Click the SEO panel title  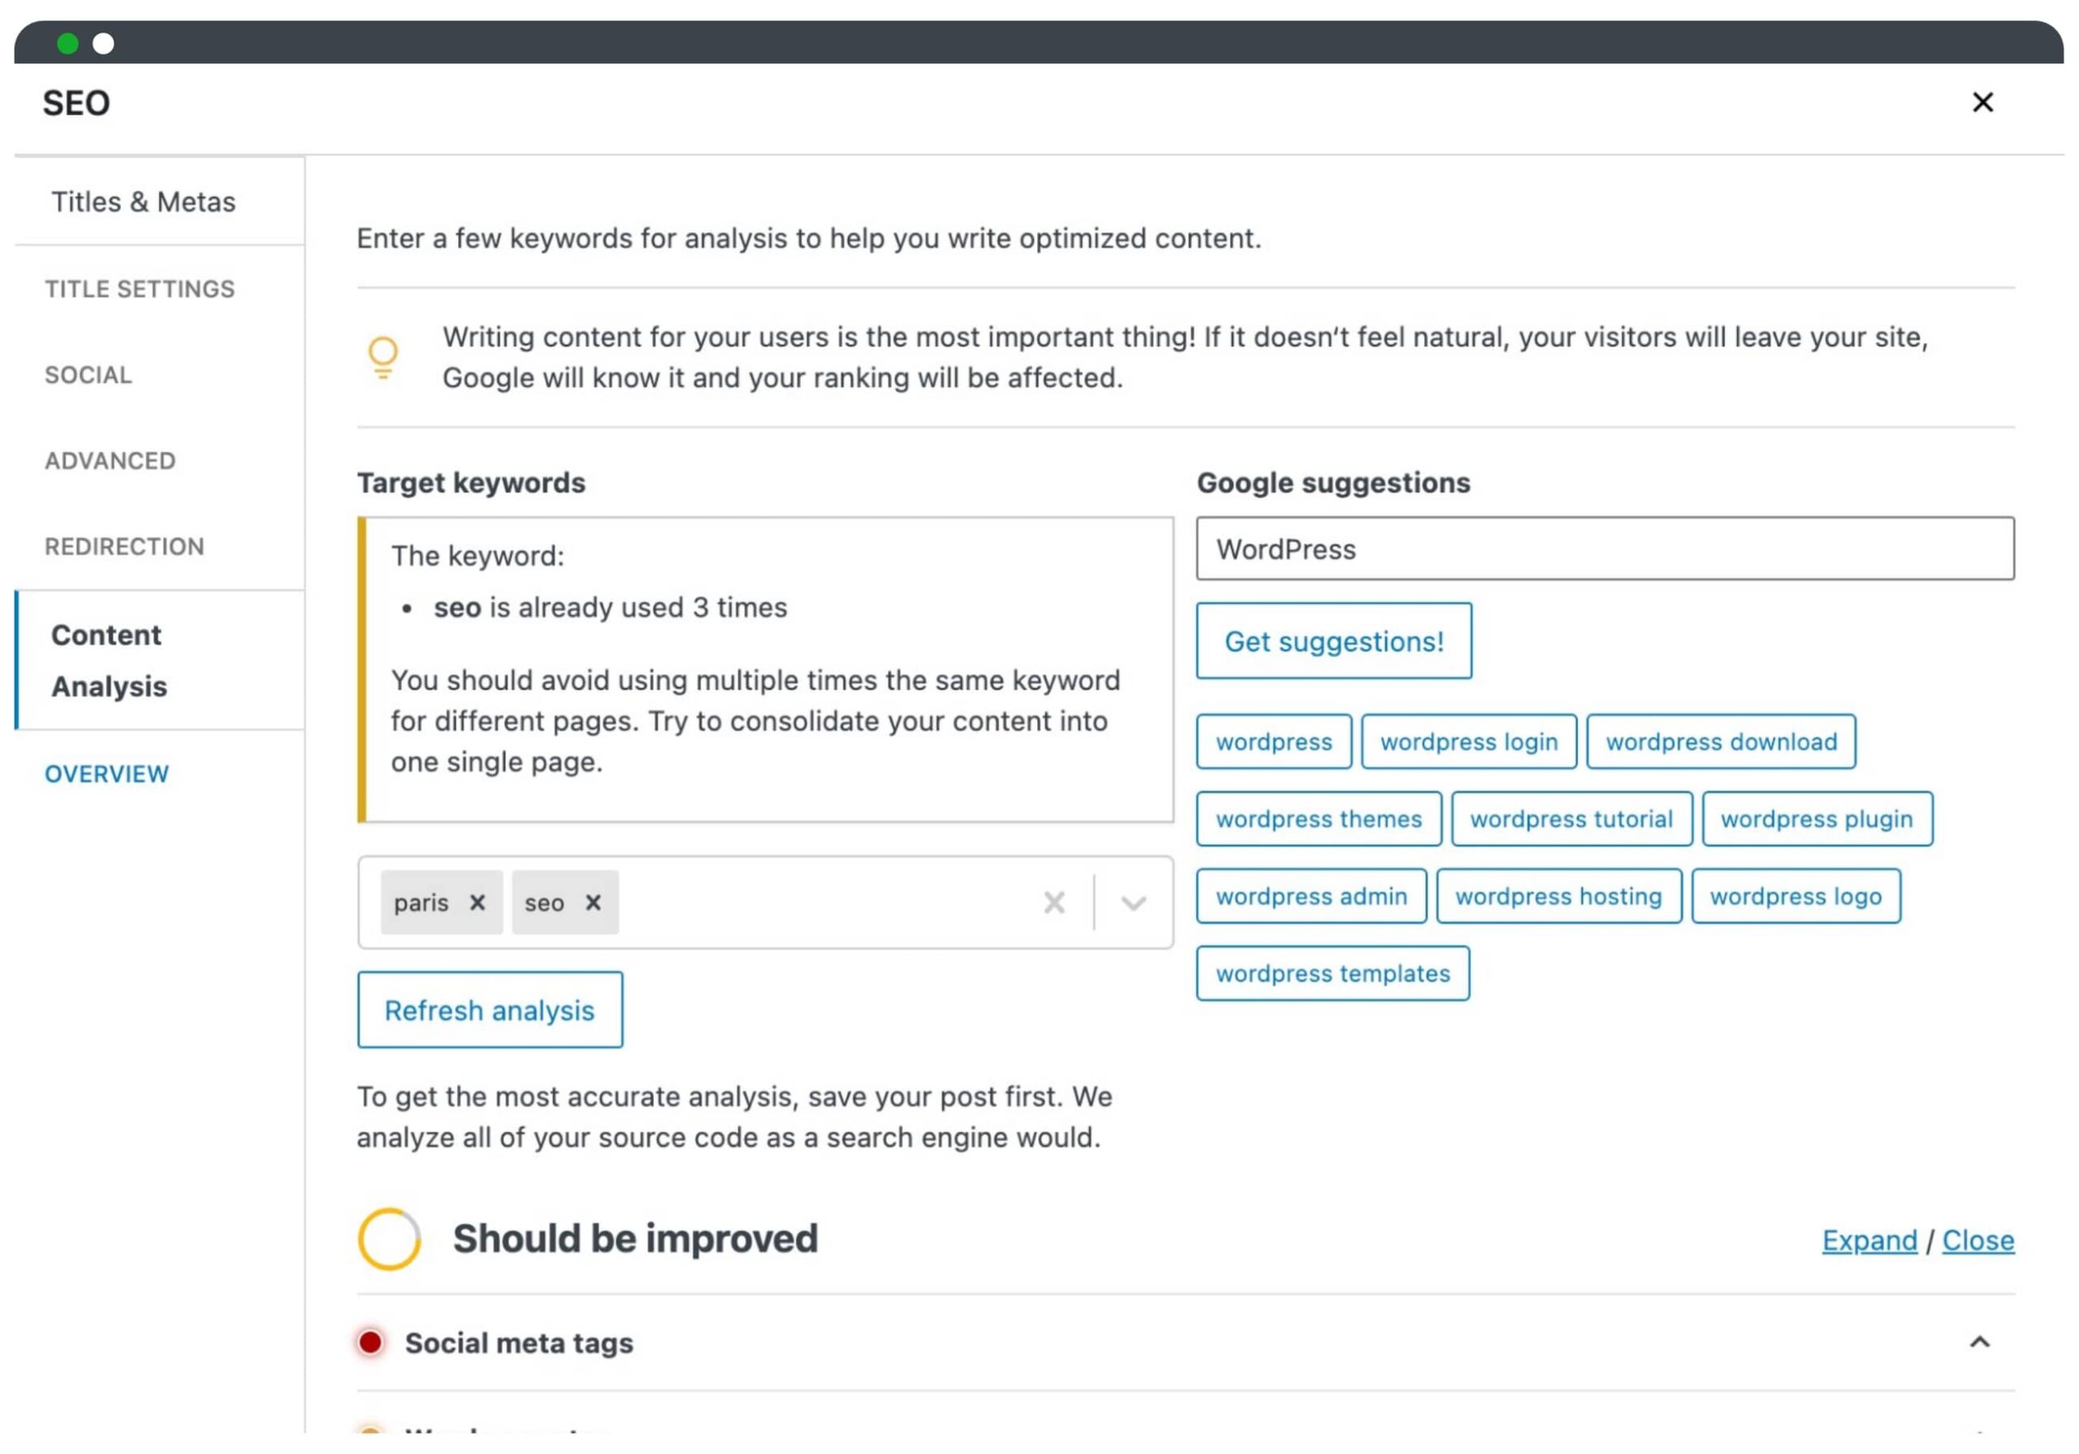click(x=76, y=103)
